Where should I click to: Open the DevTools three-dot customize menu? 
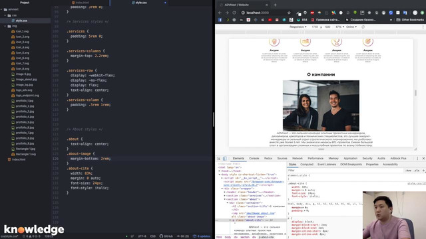coord(417,159)
